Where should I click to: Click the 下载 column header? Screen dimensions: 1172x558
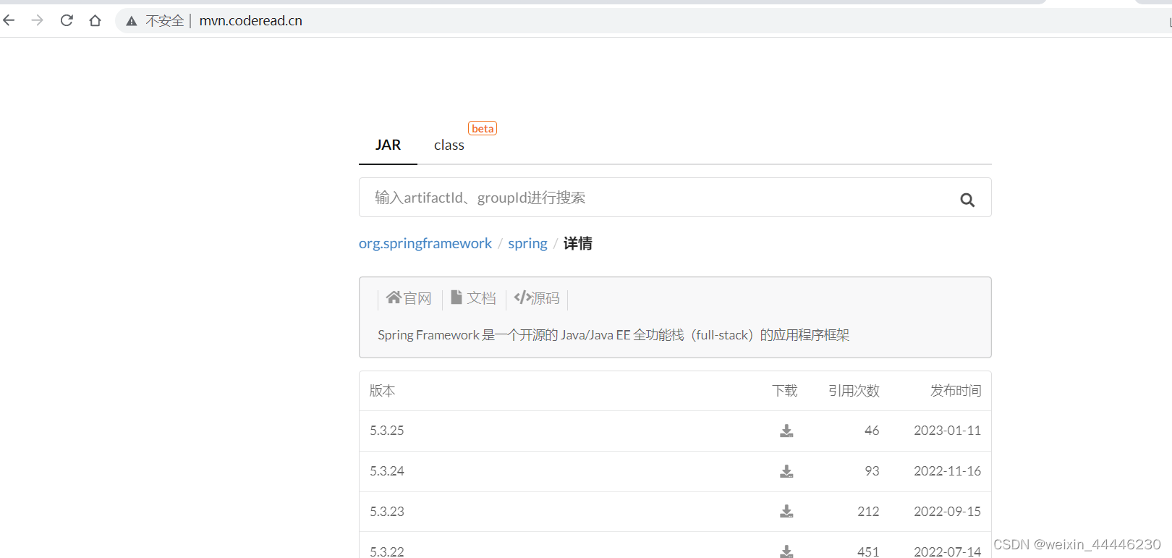click(785, 391)
